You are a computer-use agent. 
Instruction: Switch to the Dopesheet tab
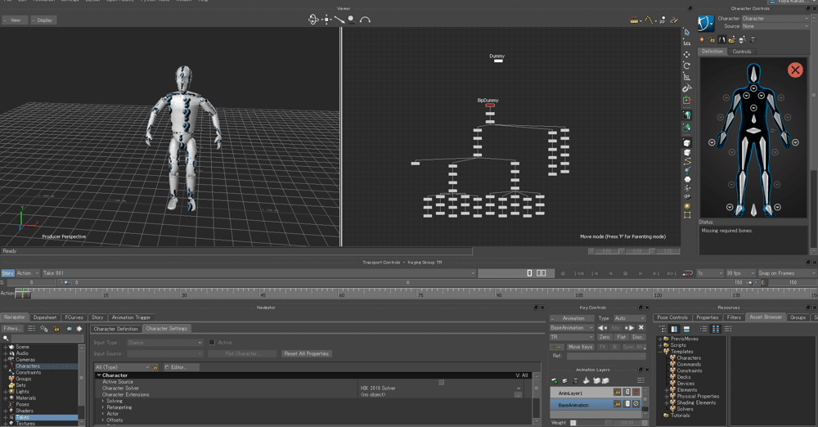point(45,317)
